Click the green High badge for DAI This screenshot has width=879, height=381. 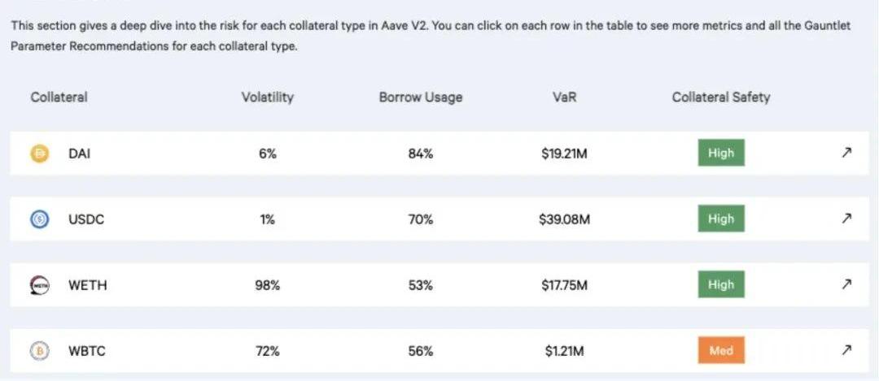720,153
